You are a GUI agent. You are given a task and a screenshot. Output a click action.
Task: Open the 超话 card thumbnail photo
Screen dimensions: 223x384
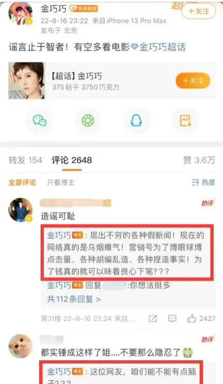(27, 81)
